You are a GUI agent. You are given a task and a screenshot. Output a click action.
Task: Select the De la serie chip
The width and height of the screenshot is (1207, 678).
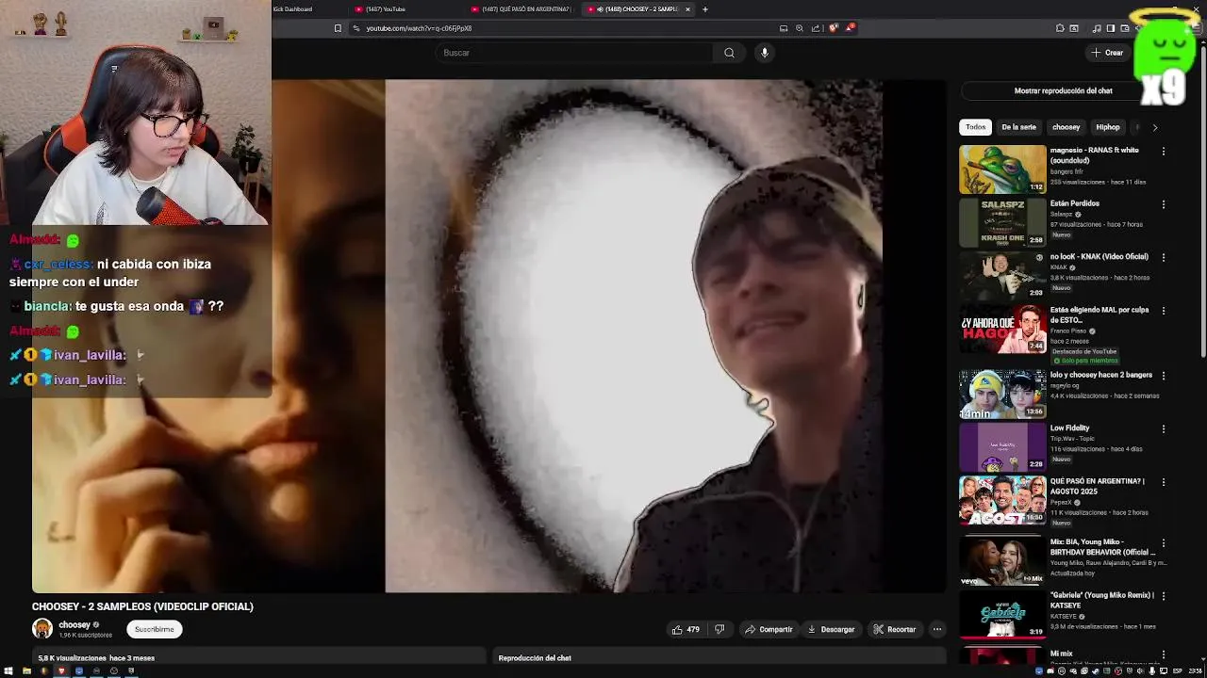coord(1018,127)
